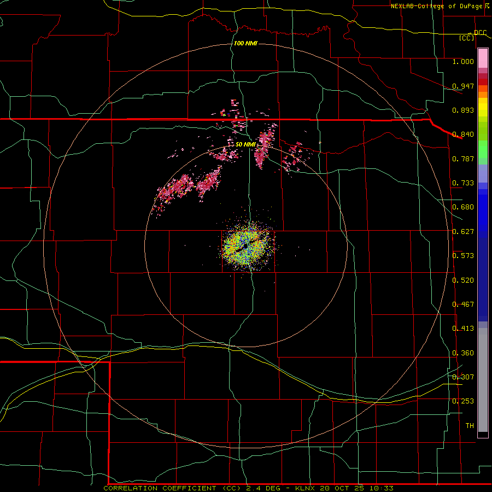Click the 1.000 value on the color scale
492x492 pixels.
pyautogui.click(x=463, y=61)
